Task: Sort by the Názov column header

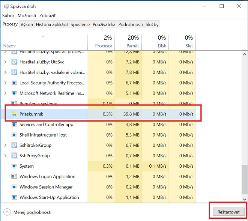Action: (44, 42)
